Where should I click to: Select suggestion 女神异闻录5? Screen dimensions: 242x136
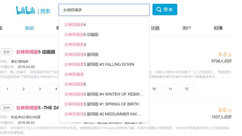[75, 84]
